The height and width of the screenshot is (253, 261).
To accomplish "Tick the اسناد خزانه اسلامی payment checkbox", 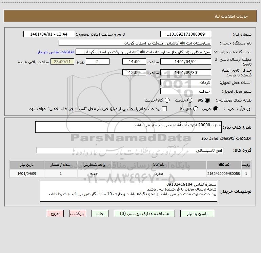I will [164, 109].
